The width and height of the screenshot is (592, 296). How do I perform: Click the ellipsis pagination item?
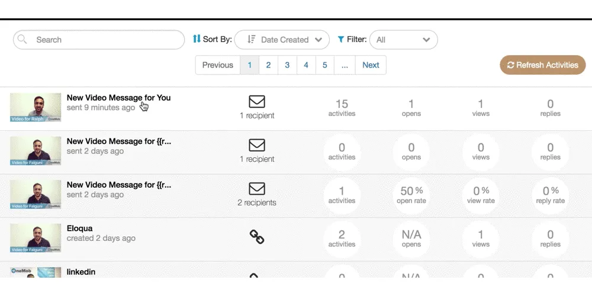[345, 65]
